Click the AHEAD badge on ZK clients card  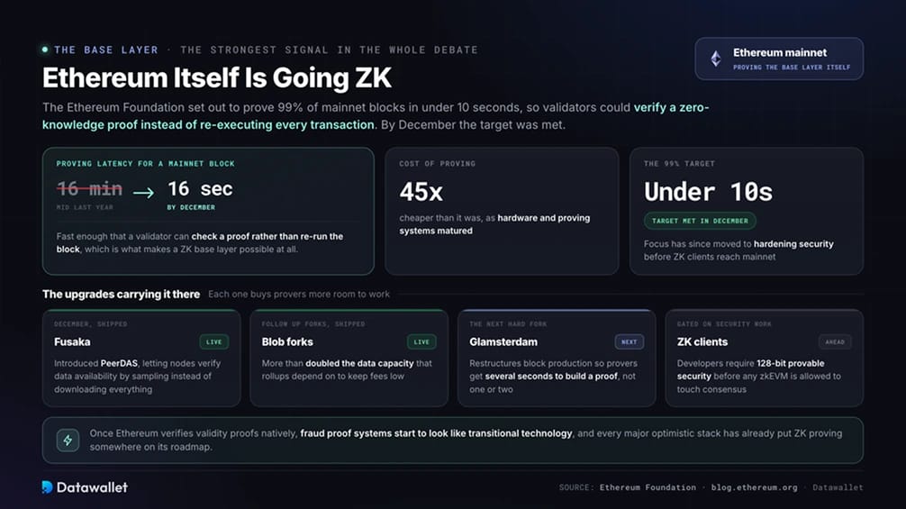point(835,342)
